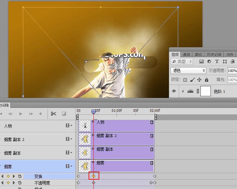Viewport: 237px width, 189px height.
Task: Open the 类型 layer filter dropdown
Action: tap(182, 61)
